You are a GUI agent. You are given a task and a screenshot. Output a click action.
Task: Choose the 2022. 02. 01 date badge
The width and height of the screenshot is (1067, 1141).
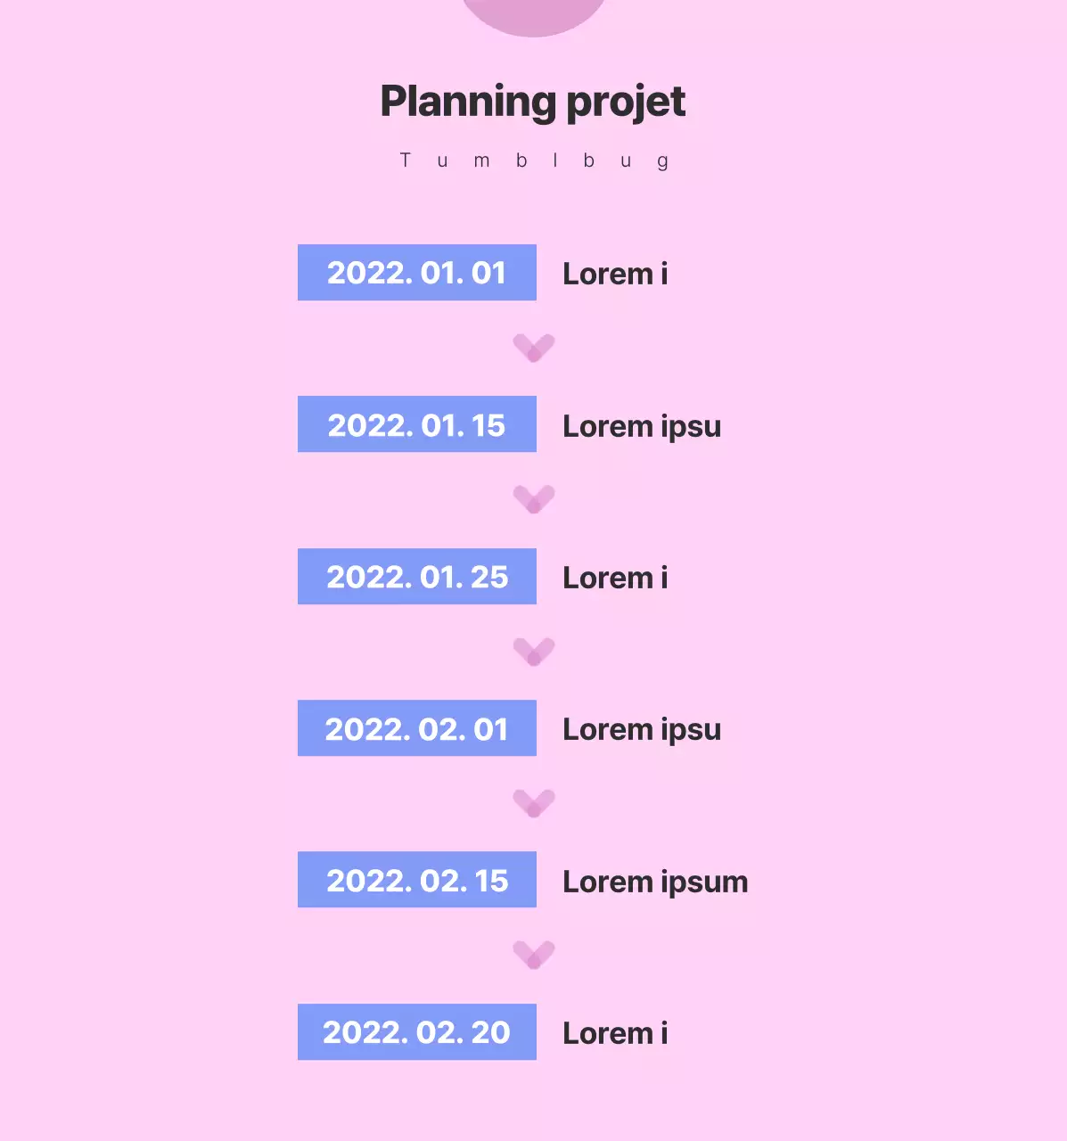417,728
